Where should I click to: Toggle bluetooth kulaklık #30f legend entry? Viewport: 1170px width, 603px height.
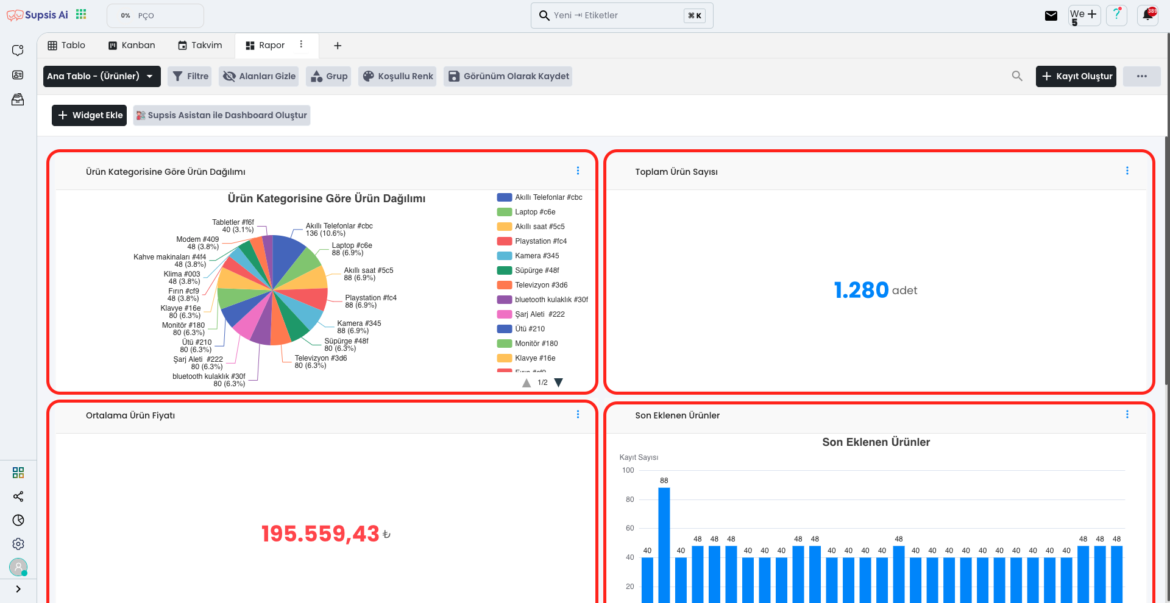(543, 300)
